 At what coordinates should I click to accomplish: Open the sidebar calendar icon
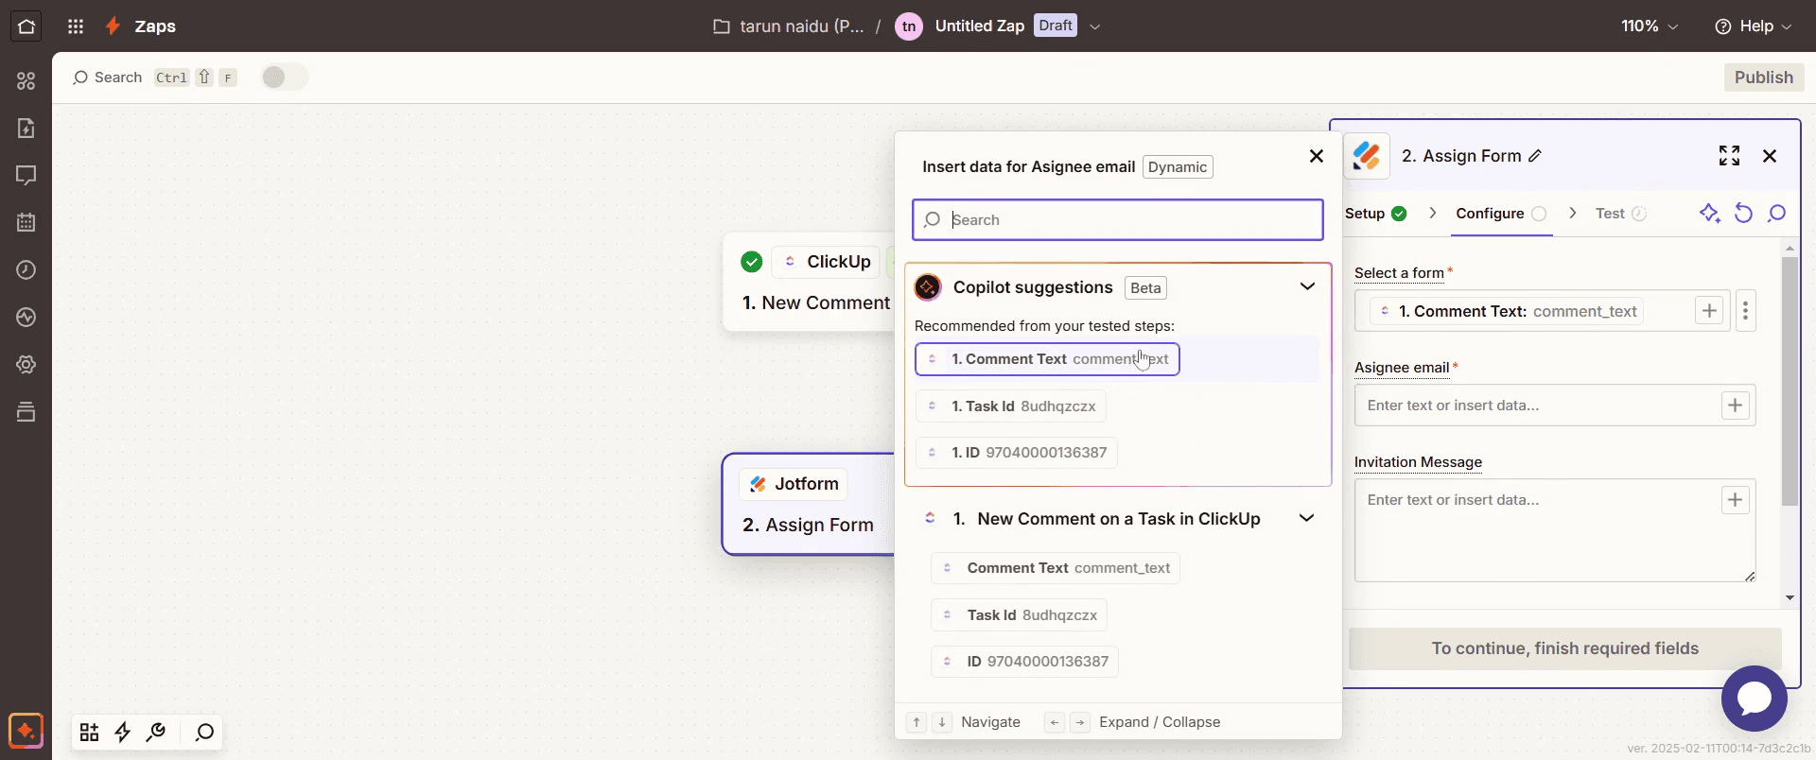tap(26, 223)
